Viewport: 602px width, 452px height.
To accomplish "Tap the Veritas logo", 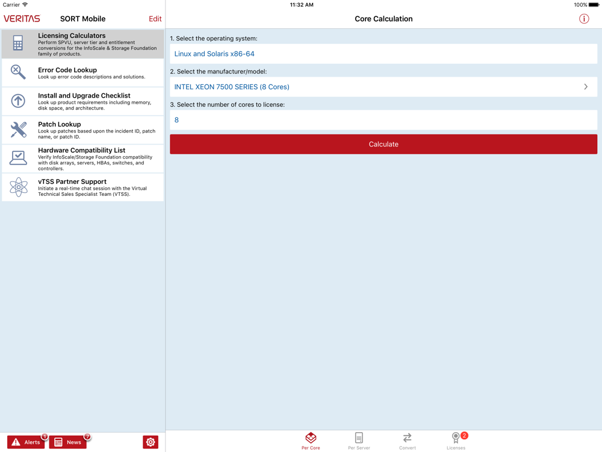I will coord(22,19).
